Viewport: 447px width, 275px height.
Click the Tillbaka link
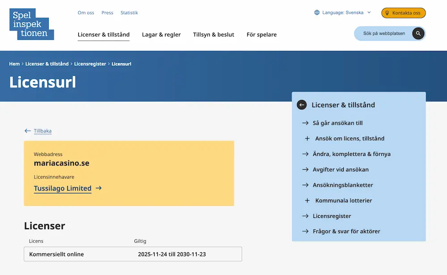click(42, 131)
